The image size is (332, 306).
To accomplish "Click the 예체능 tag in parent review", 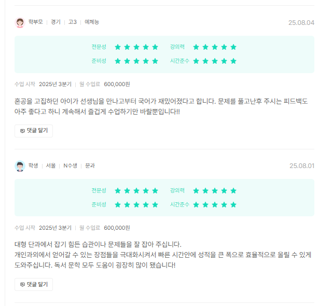I will [92, 22].
